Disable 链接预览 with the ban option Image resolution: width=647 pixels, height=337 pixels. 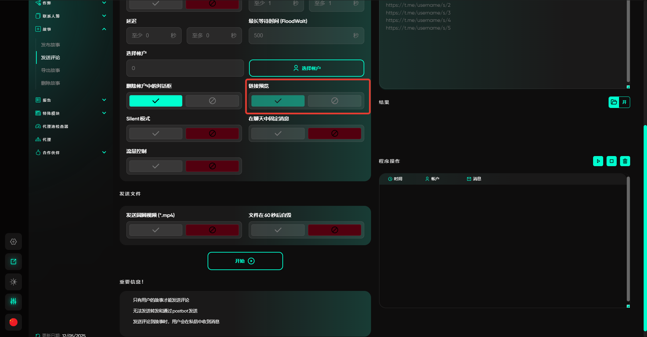[x=334, y=101]
